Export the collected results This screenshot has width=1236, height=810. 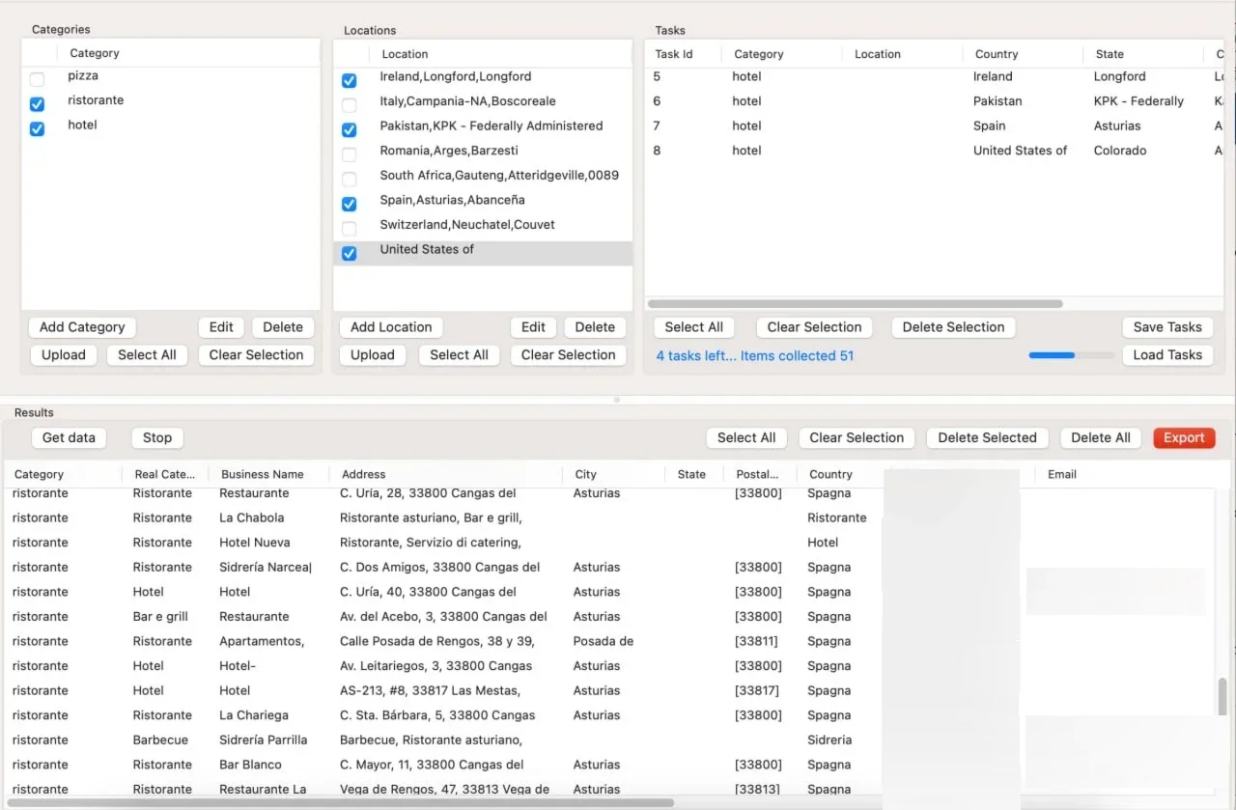pyautogui.click(x=1184, y=437)
